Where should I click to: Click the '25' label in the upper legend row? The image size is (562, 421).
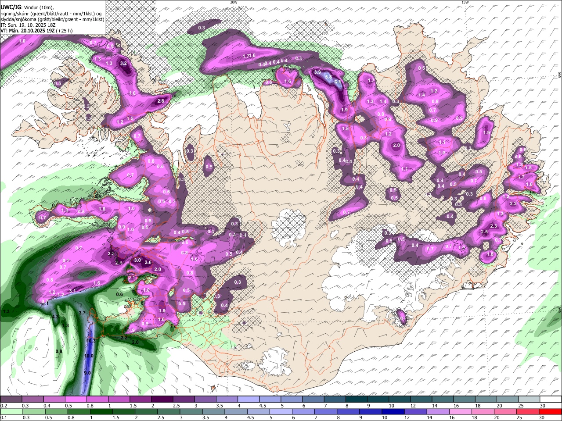(521, 406)
